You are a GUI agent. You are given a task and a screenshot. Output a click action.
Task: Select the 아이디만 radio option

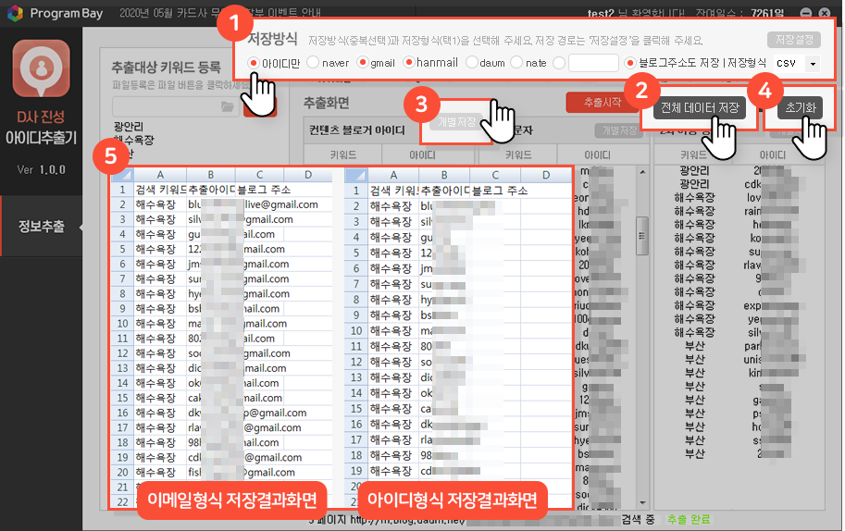pos(255,63)
